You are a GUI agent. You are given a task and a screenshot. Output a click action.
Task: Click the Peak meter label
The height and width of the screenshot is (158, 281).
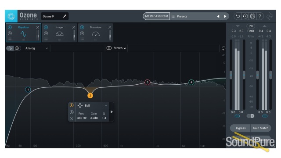pos(251,31)
